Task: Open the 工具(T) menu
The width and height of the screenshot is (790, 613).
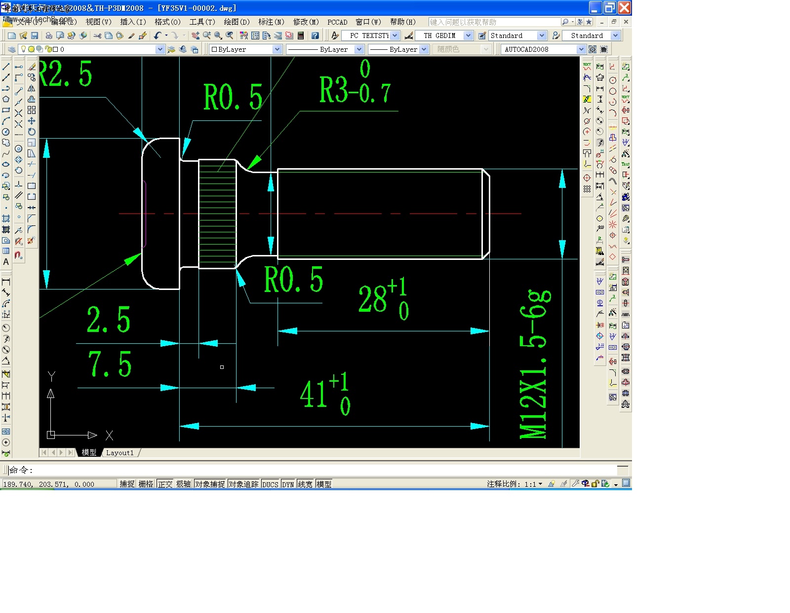Action: pyautogui.click(x=202, y=22)
